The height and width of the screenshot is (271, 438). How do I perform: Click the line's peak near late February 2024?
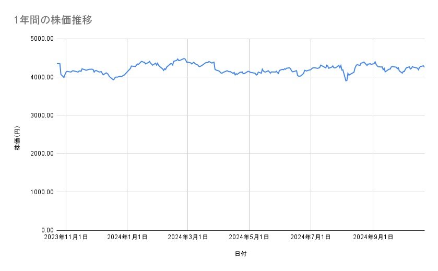click(x=184, y=58)
